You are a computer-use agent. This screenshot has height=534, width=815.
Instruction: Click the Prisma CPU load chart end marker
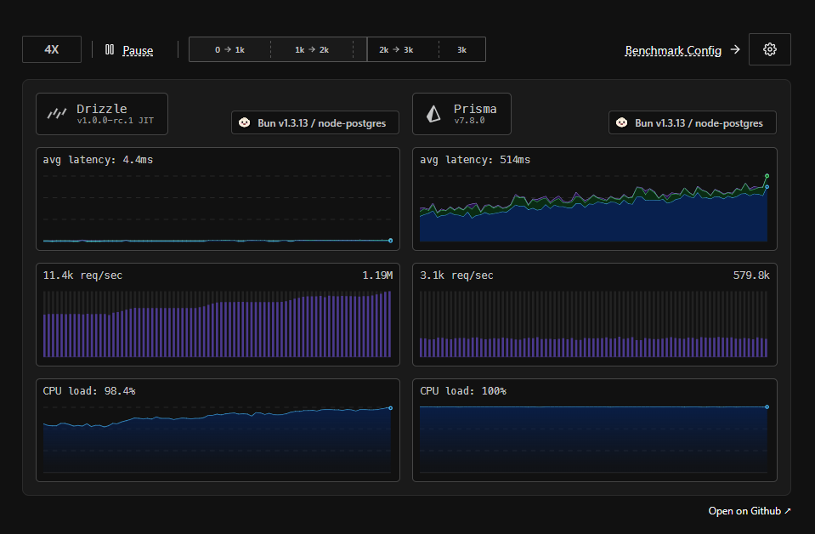coord(767,407)
